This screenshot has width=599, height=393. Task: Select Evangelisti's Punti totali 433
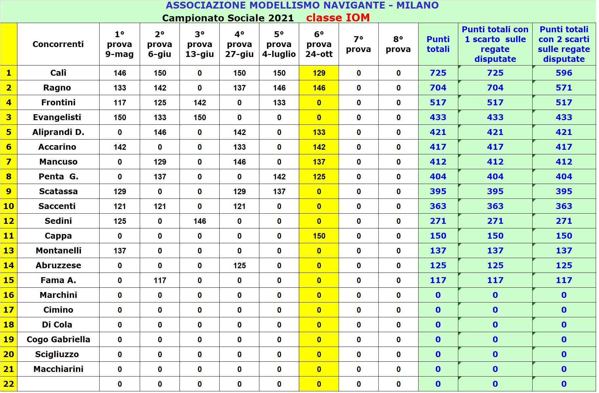[438, 117]
